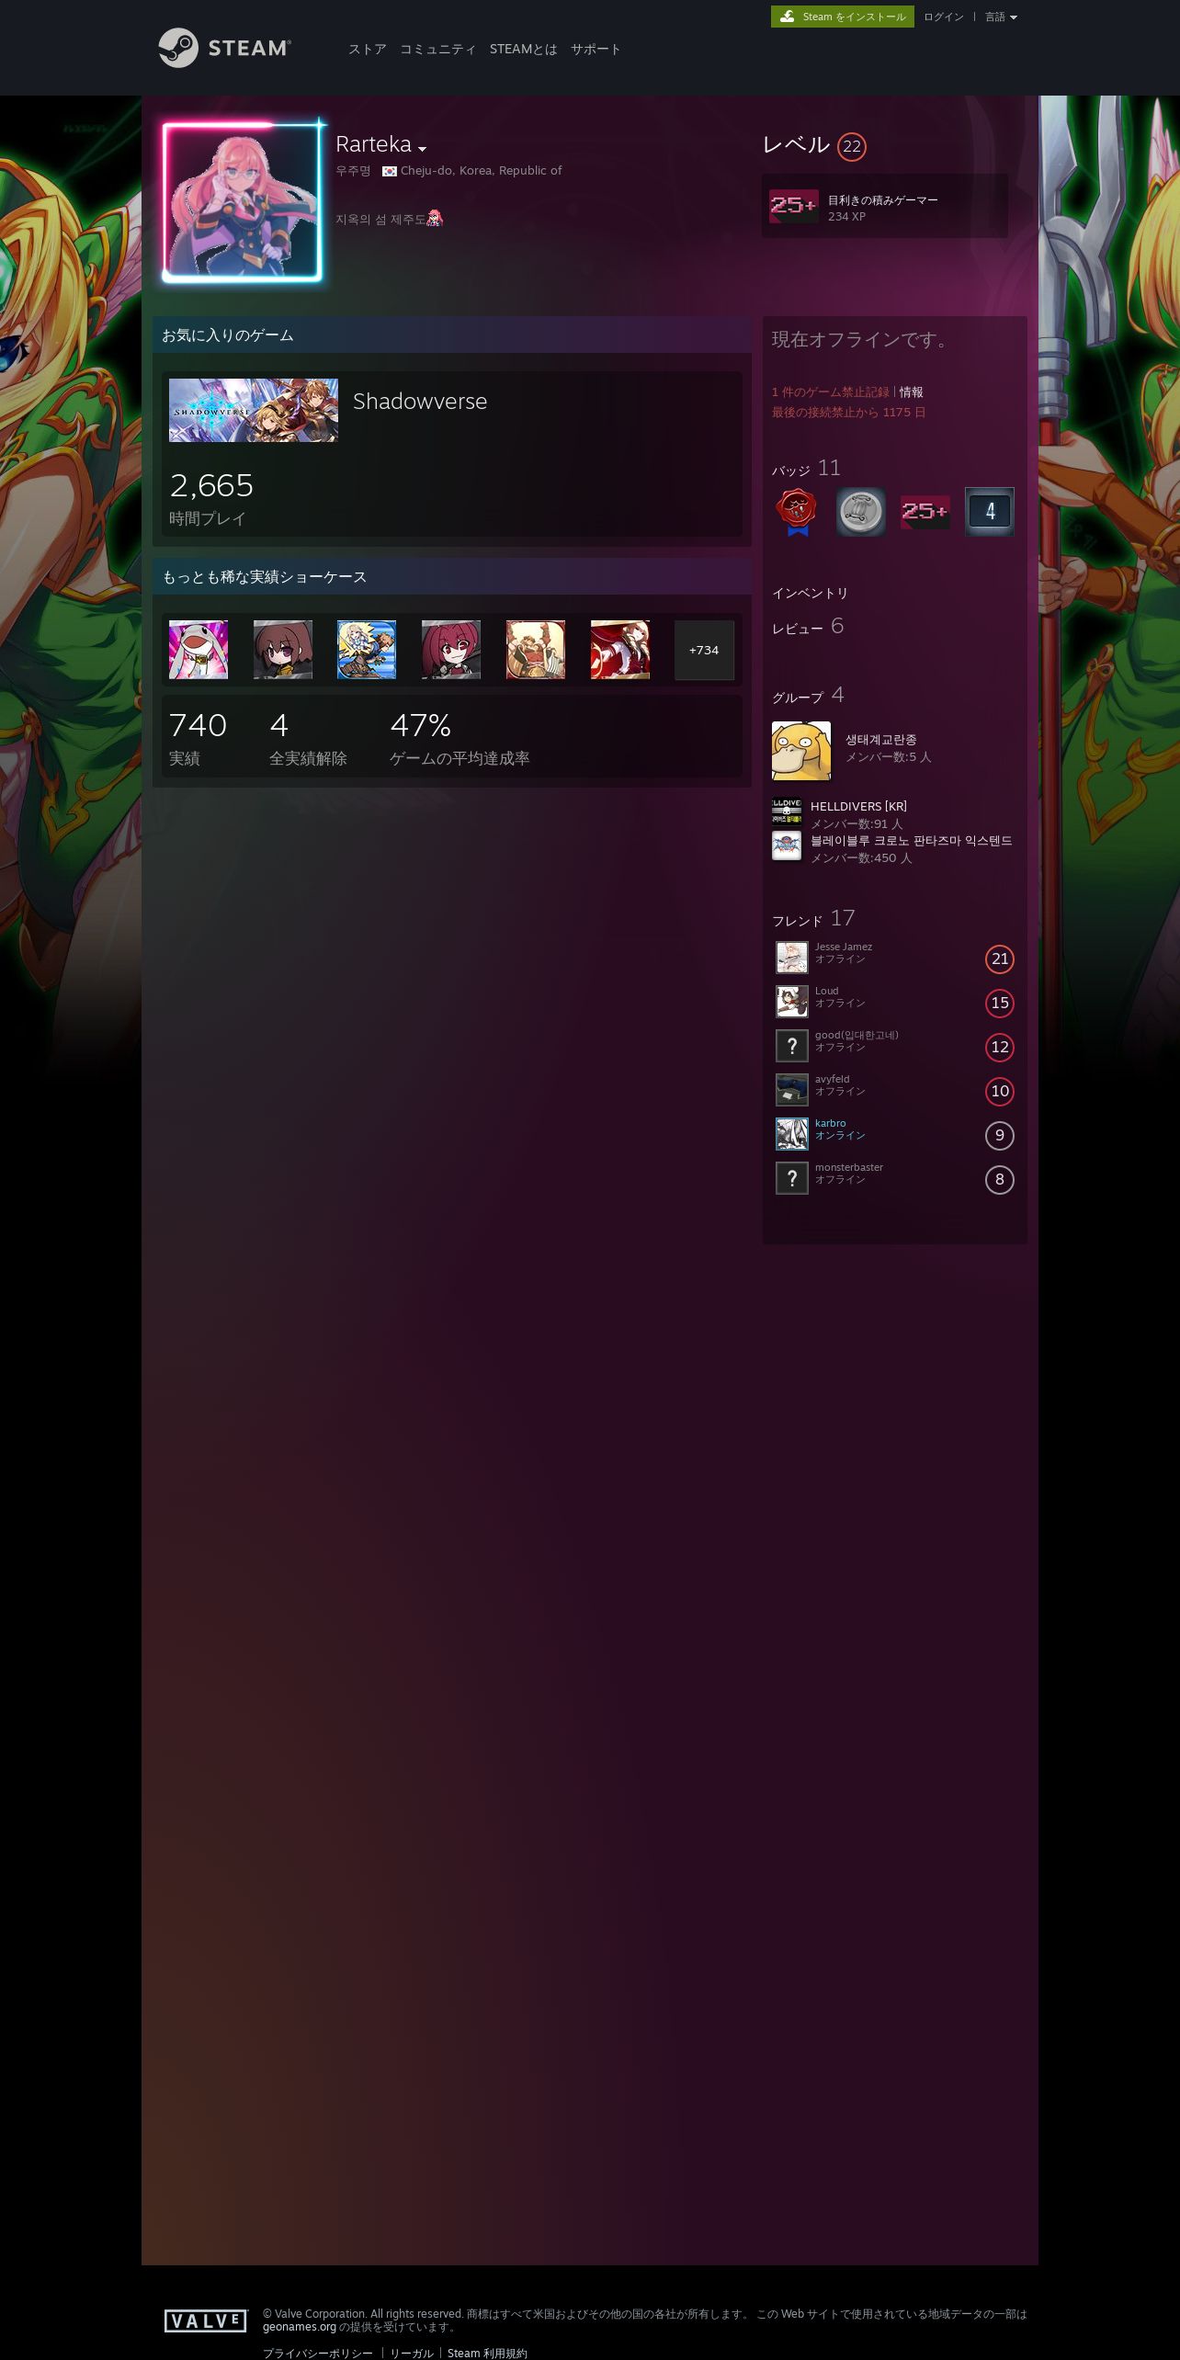The height and width of the screenshot is (2360, 1180).
Task: Open the フレンド 17 link
Action: click(813, 919)
